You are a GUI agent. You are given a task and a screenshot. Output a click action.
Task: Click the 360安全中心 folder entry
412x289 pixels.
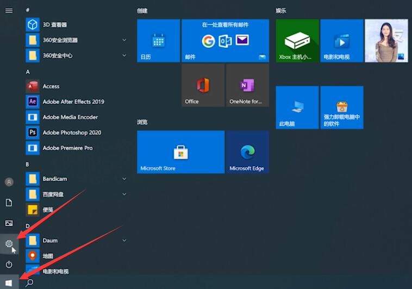pyautogui.click(x=76, y=55)
